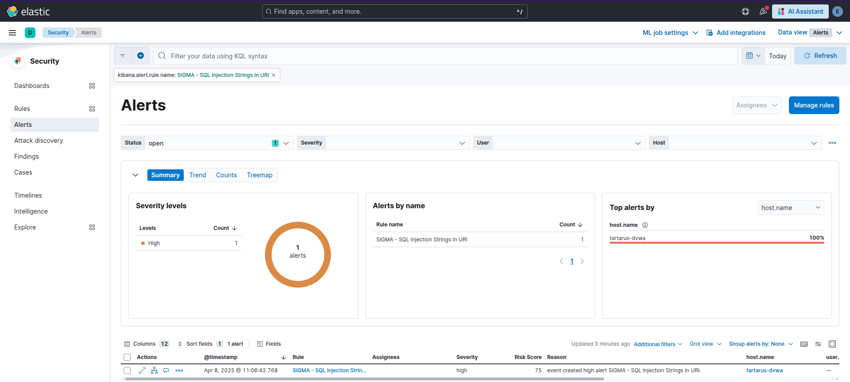
Task: Remove SQL Injection rule name filter
Action: 274,75
